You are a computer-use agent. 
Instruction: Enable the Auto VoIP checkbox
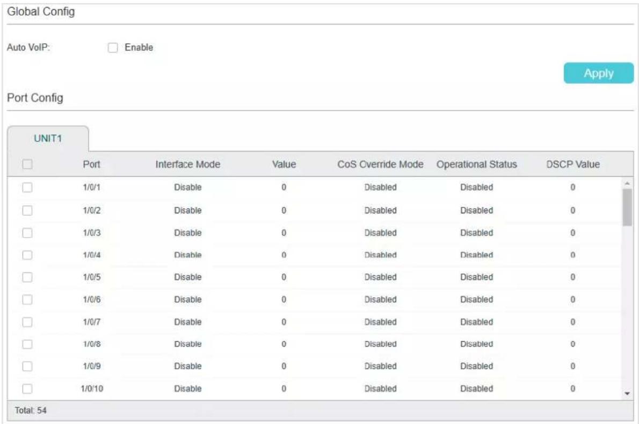click(112, 48)
